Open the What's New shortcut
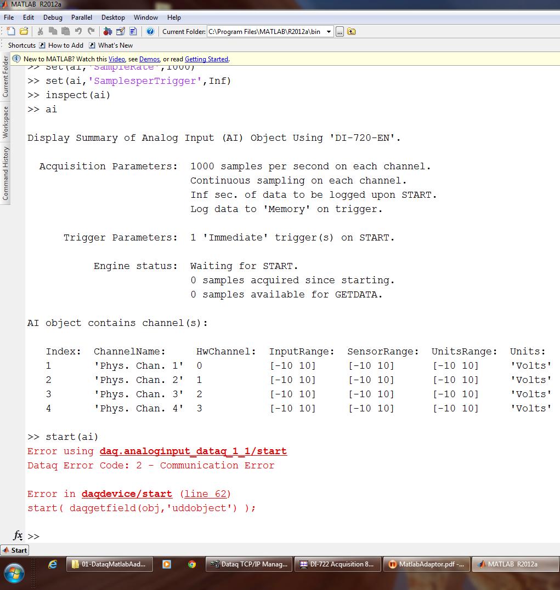This screenshot has width=560, height=590. click(x=111, y=45)
